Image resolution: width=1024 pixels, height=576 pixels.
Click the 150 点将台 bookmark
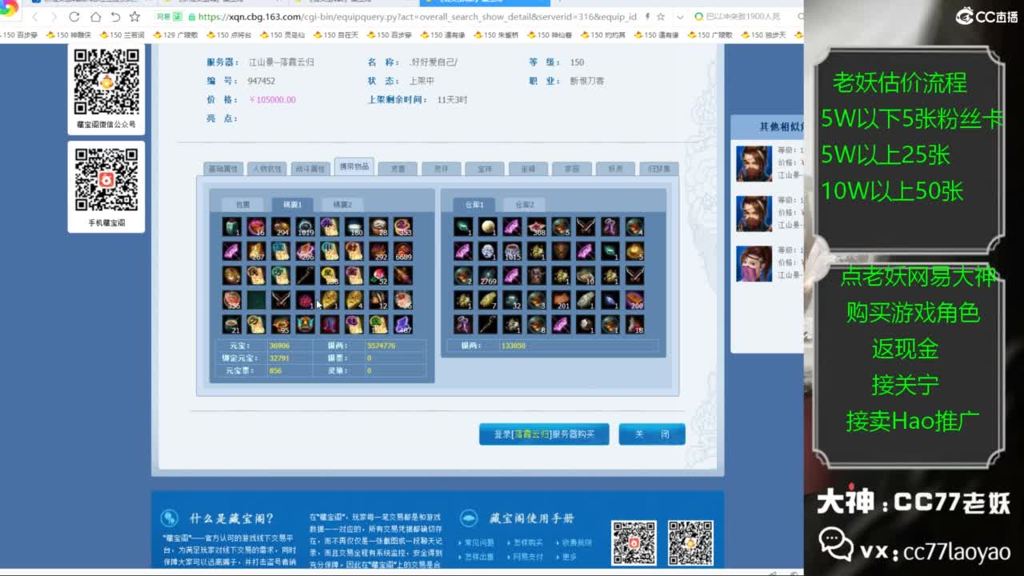229,35
